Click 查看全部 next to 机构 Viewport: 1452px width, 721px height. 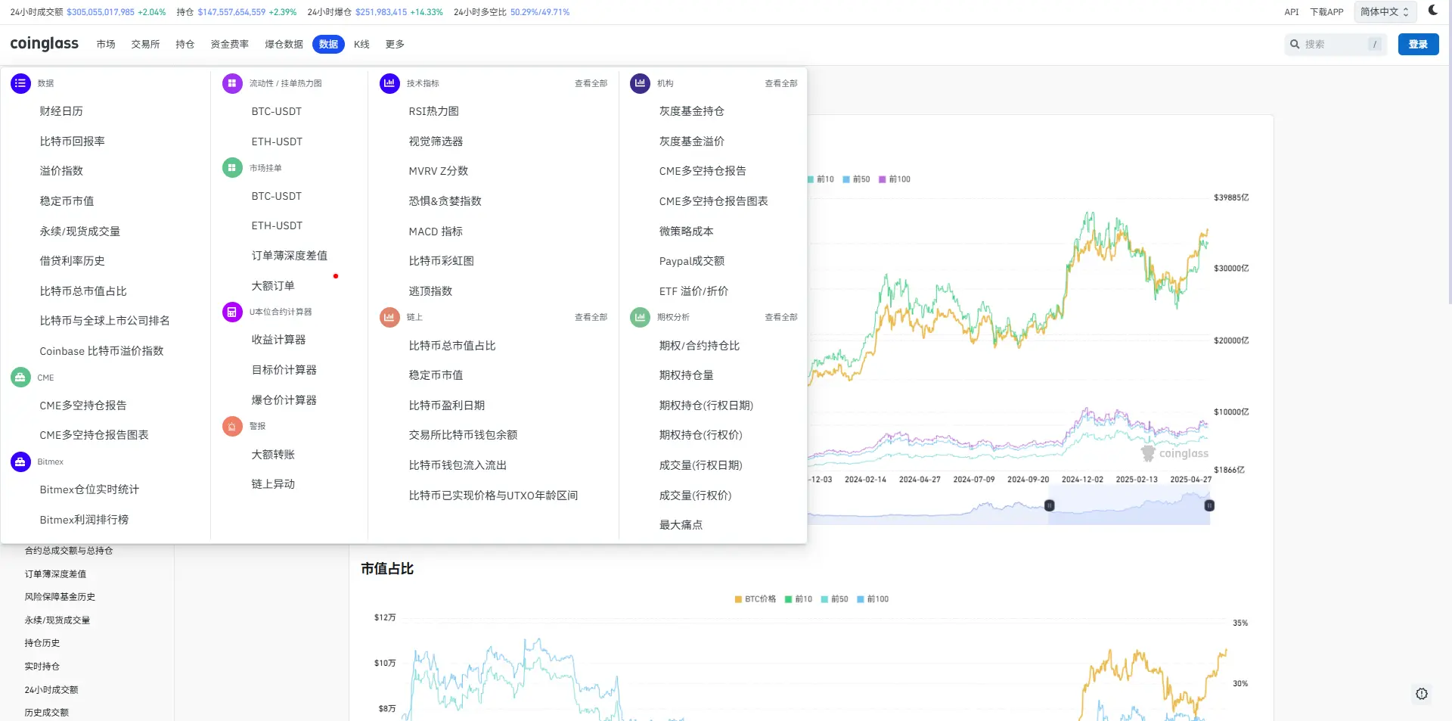pos(780,84)
